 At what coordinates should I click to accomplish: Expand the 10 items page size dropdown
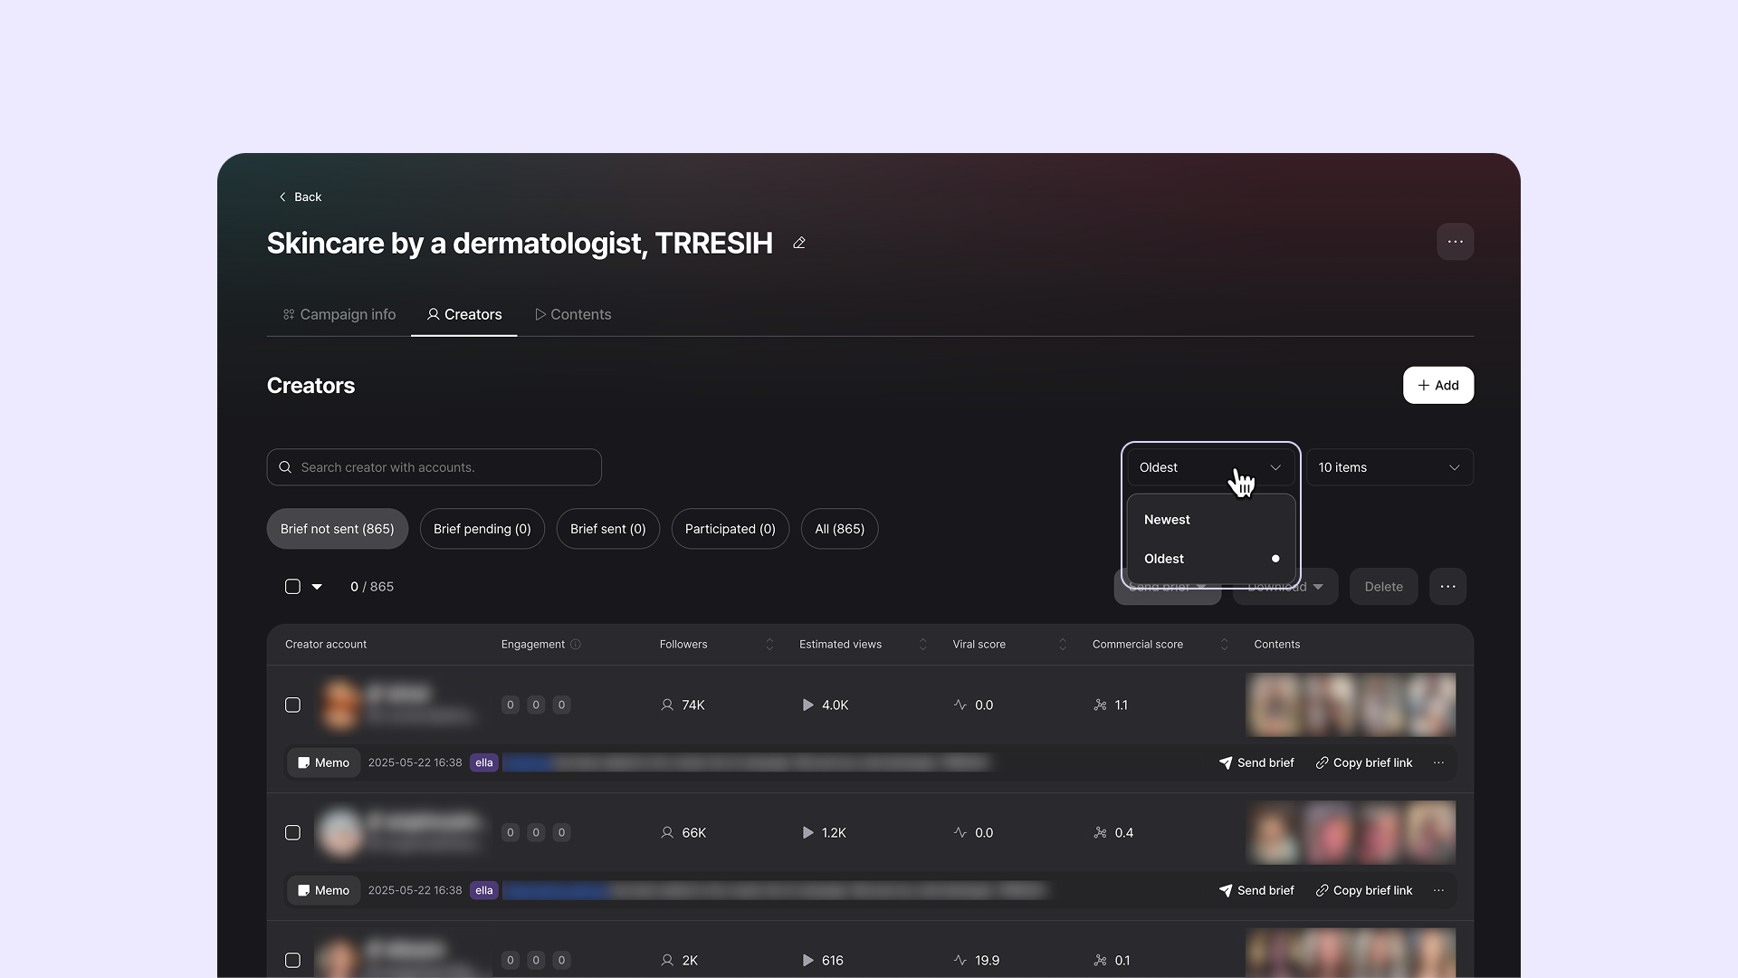tap(1389, 467)
